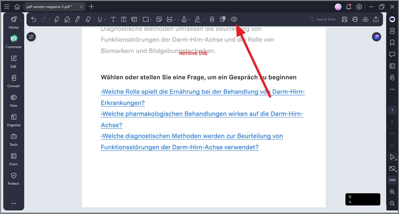Show more right panel options

(x=392, y=89)
